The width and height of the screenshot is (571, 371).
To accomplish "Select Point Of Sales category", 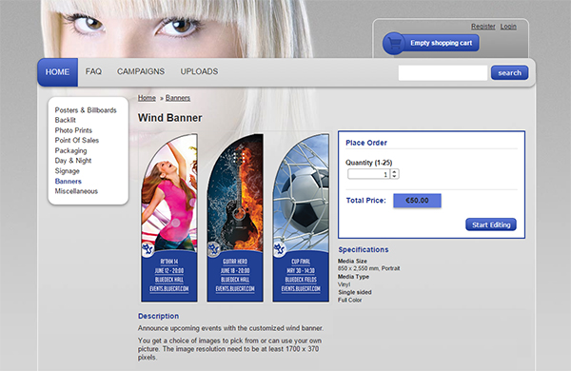I will [77, 140].
